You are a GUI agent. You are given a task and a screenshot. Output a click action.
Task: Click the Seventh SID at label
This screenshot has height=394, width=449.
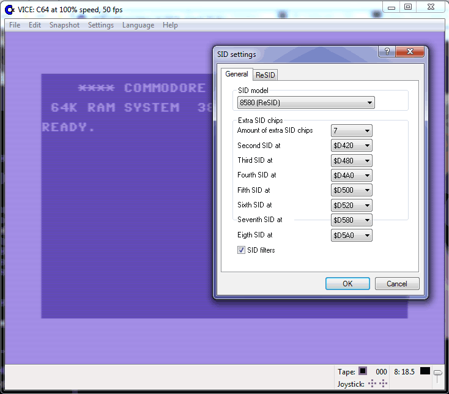click(260, 220)
